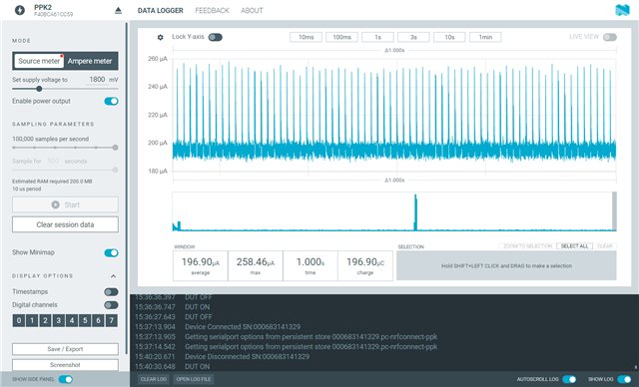This screenshot has height=387, width=639.
Task: Open chart settings gear icon
Action: pos(160,37)
